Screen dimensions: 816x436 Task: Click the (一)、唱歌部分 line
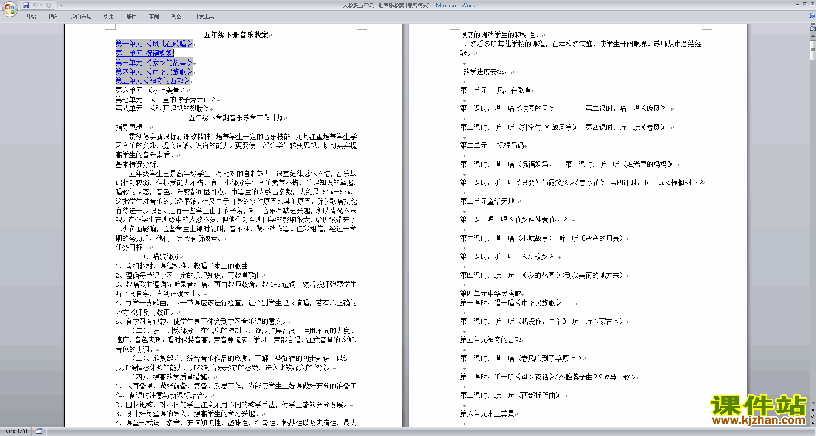coord(155,256)
